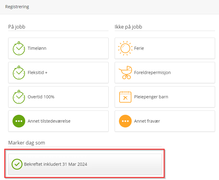Select the Pleiepenger barn label
The width and height of the screenshot is (219, 180).
151,97
